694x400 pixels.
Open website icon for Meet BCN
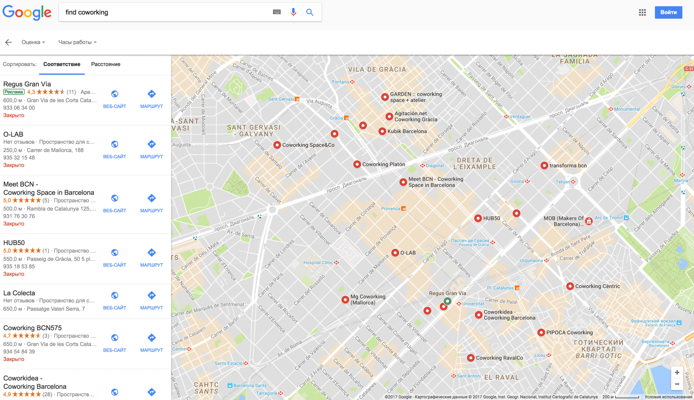click(114, 198)
